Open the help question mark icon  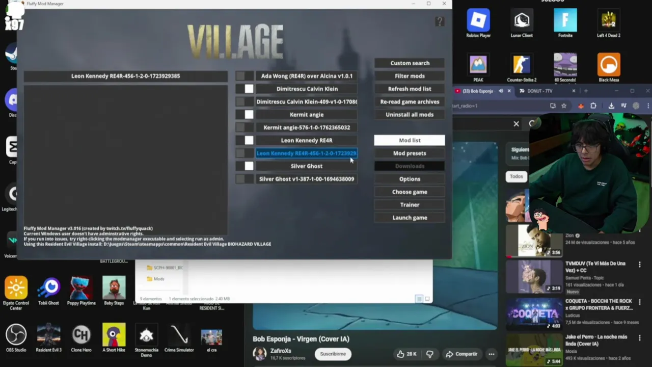[x=440, y=21]
